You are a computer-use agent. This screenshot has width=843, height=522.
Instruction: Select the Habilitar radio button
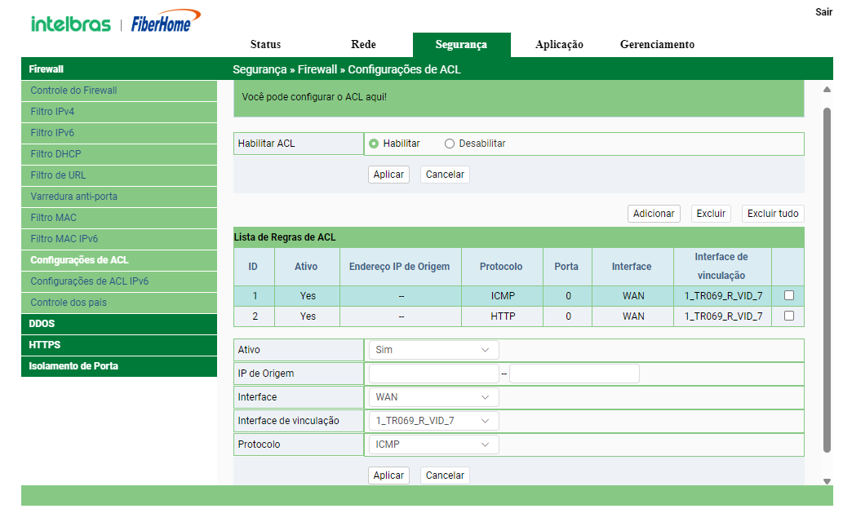[x=374, y=144]
